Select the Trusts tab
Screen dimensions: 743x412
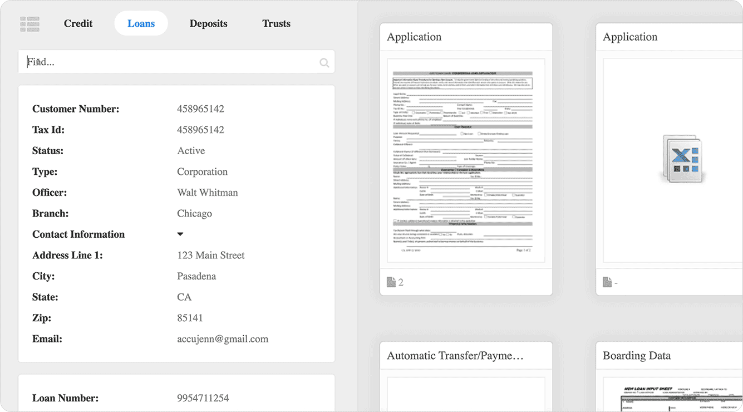(277, 23)
